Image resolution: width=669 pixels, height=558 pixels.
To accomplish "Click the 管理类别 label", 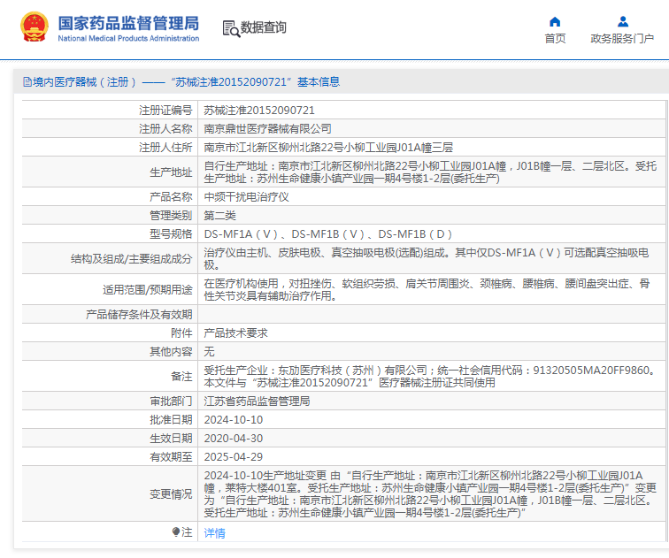I will click(x=171, y=216).
